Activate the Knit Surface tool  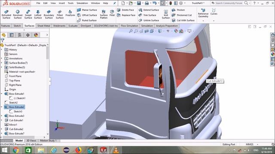coord(165,14)
